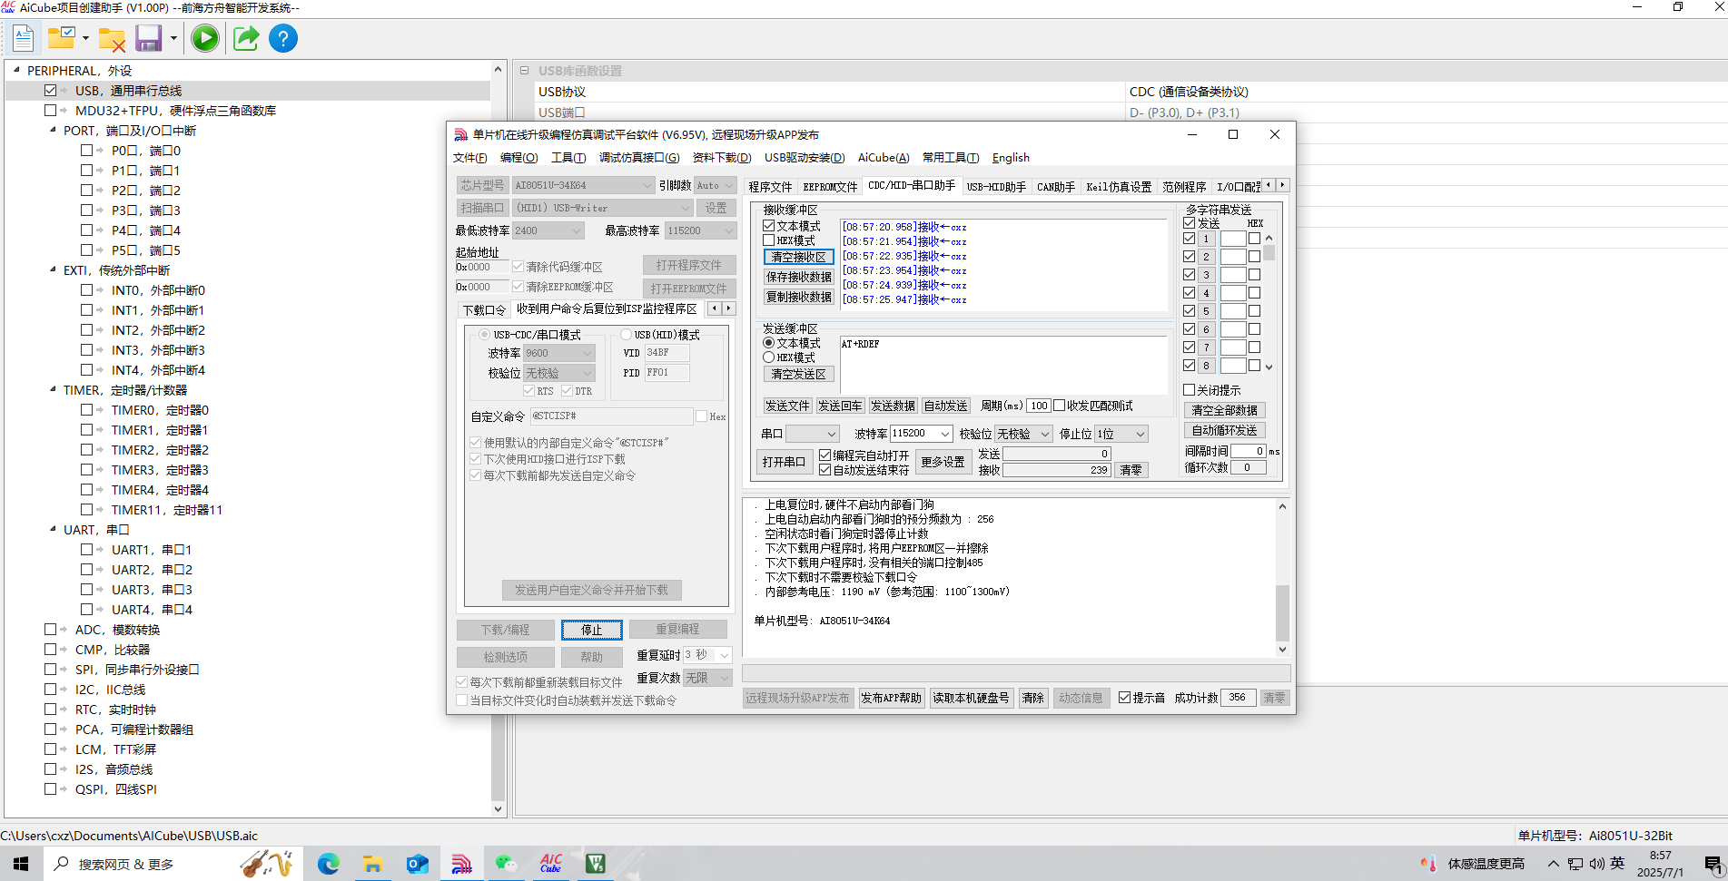Open project folder icon in AiCube toolbar
The image size is (1728, 881).
coord(62,38)
